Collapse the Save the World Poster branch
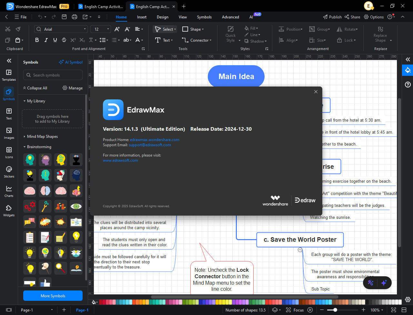413x315 pixels. [300, 250]
